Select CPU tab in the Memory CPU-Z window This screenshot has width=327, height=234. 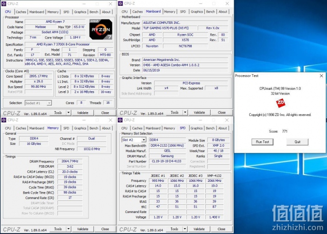tap(8, 128)
